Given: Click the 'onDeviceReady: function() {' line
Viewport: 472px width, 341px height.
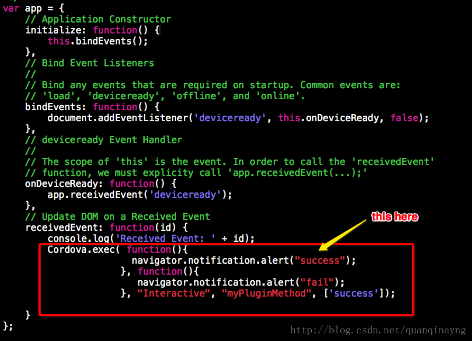Looking at the screenshot, I should tap(101, 184).
